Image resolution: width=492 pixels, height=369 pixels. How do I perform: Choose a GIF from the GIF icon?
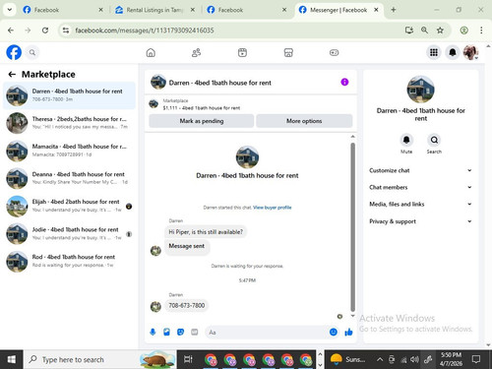point(195,333)
